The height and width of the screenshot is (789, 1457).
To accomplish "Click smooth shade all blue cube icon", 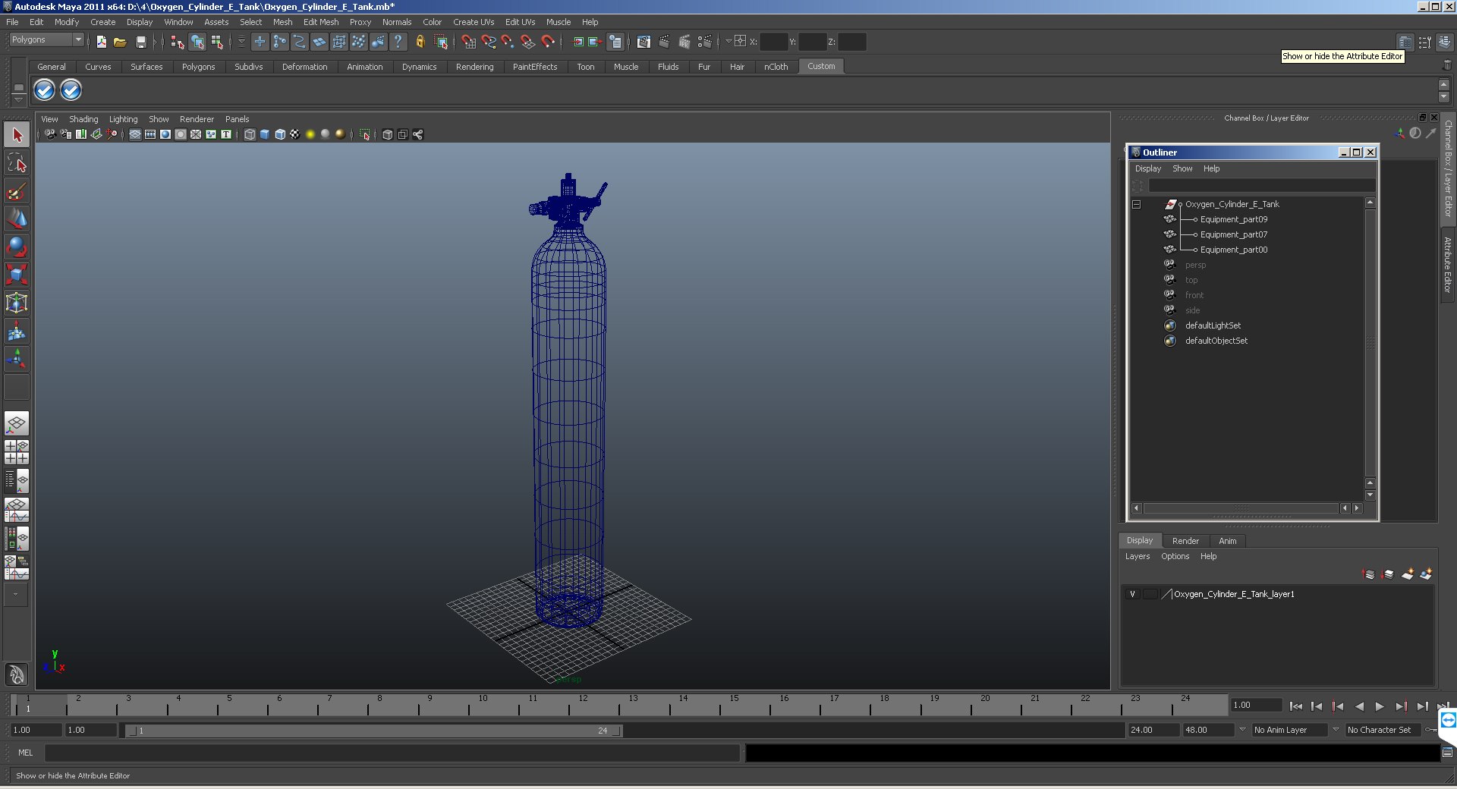I will point(265,134).
